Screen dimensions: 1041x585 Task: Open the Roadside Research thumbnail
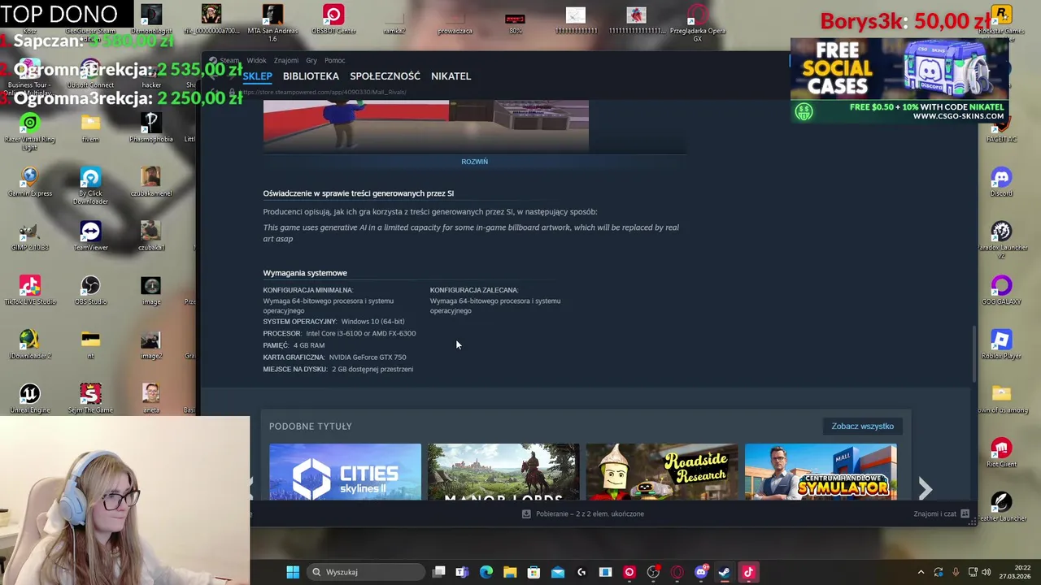click(662, 471)
